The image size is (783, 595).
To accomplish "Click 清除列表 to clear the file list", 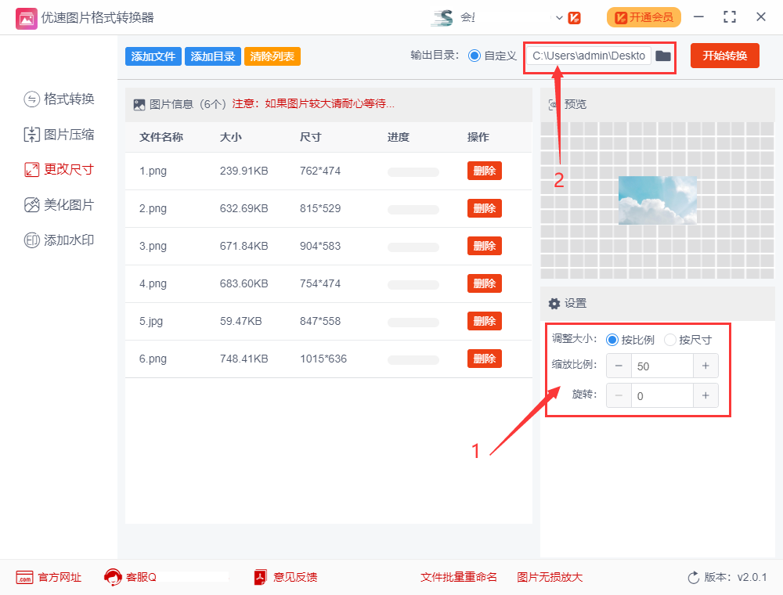I will tap(272, 56).
